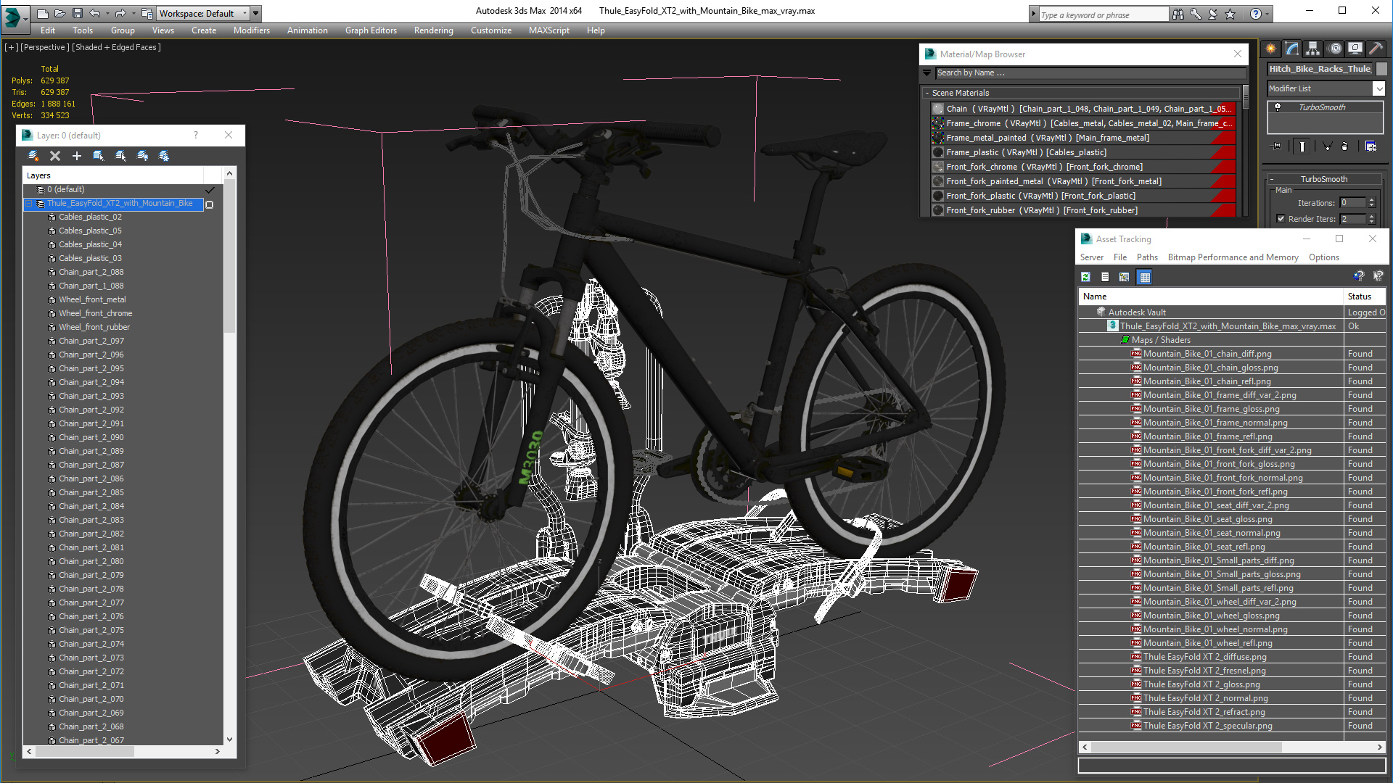Click Table View icon in Asset Tracking
1393x783 pixels.
tap(1145, 277)
